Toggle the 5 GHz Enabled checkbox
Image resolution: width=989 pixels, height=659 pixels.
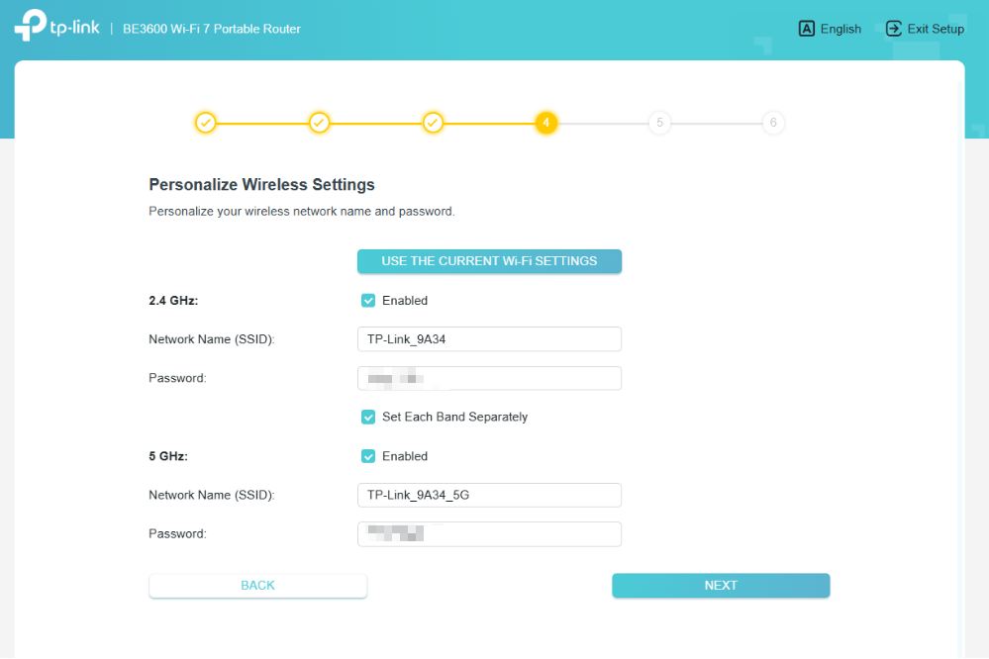point(368,456)
